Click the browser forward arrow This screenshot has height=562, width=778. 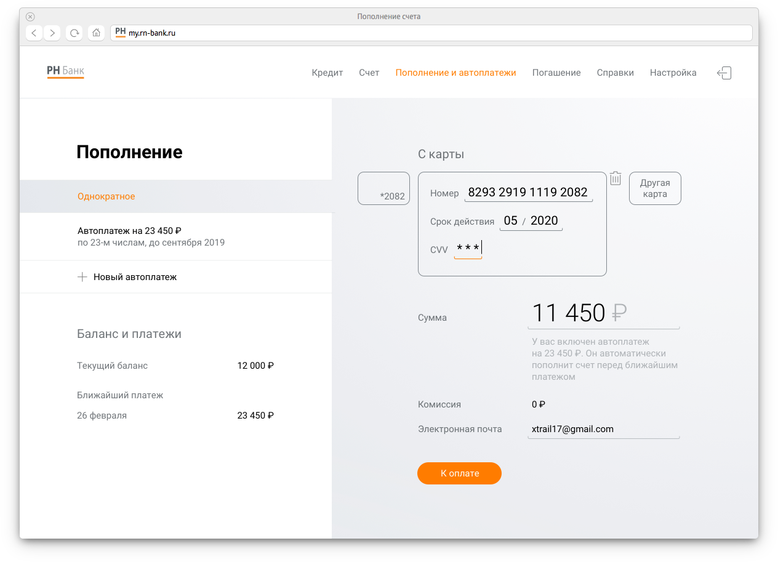[52, 33]
